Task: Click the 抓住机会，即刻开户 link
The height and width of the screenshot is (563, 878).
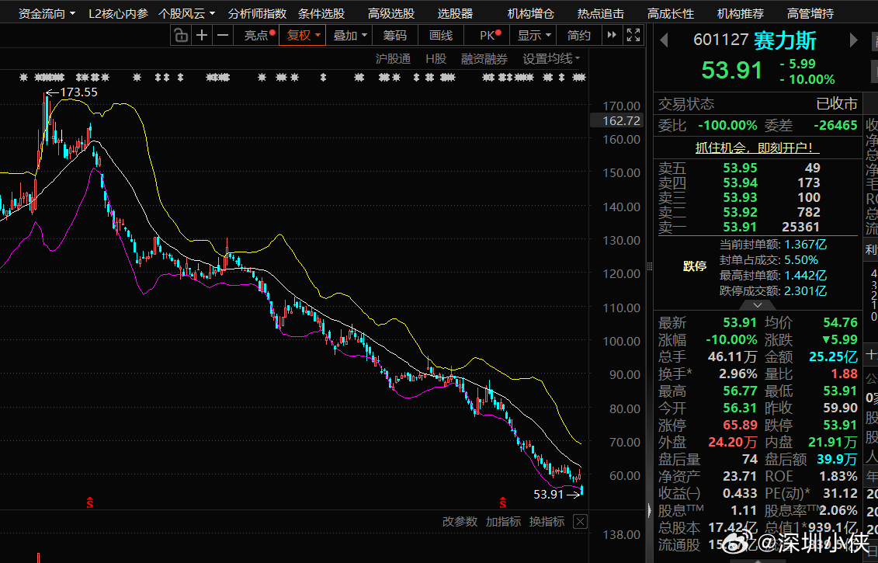Action: point(757,148)
